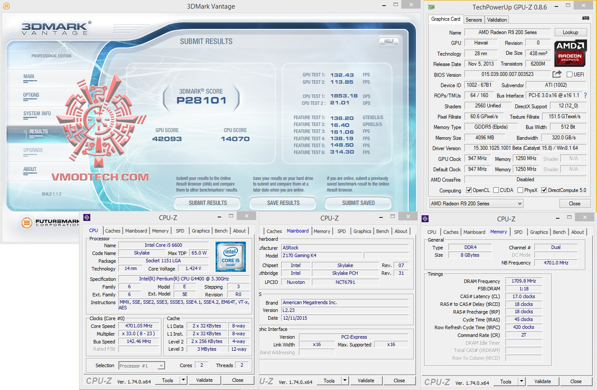
Task: Click the GPU Name field in GPU-Z
Action: tap(507, 32)
